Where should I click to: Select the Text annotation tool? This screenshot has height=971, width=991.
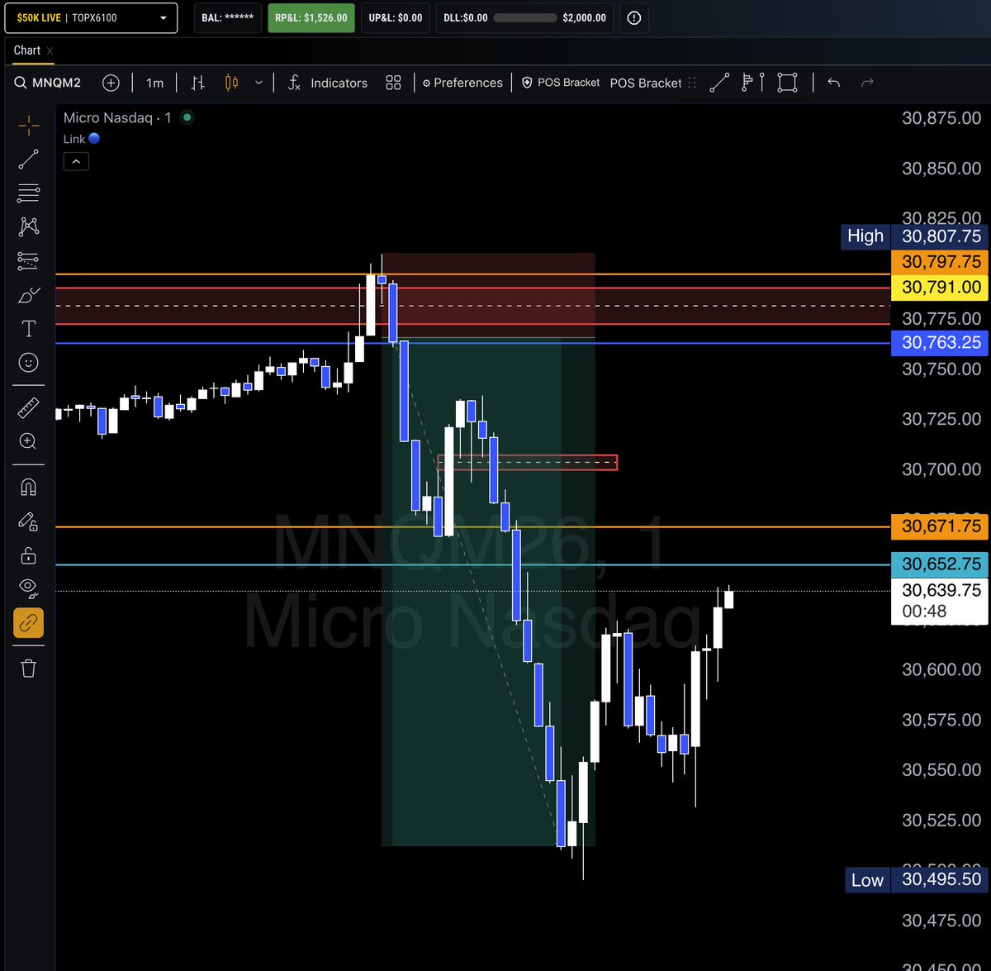[x=29, y=329]
